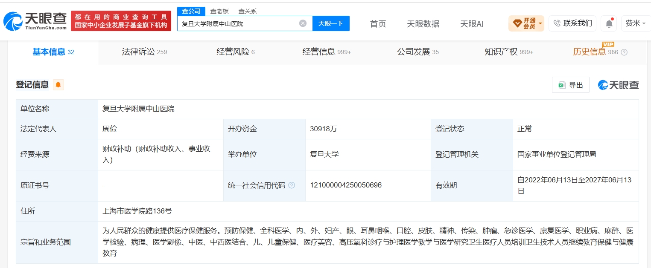Screen dimensions: 651x268
Task: Click the 导出 export button
Action: pos(571,85)
